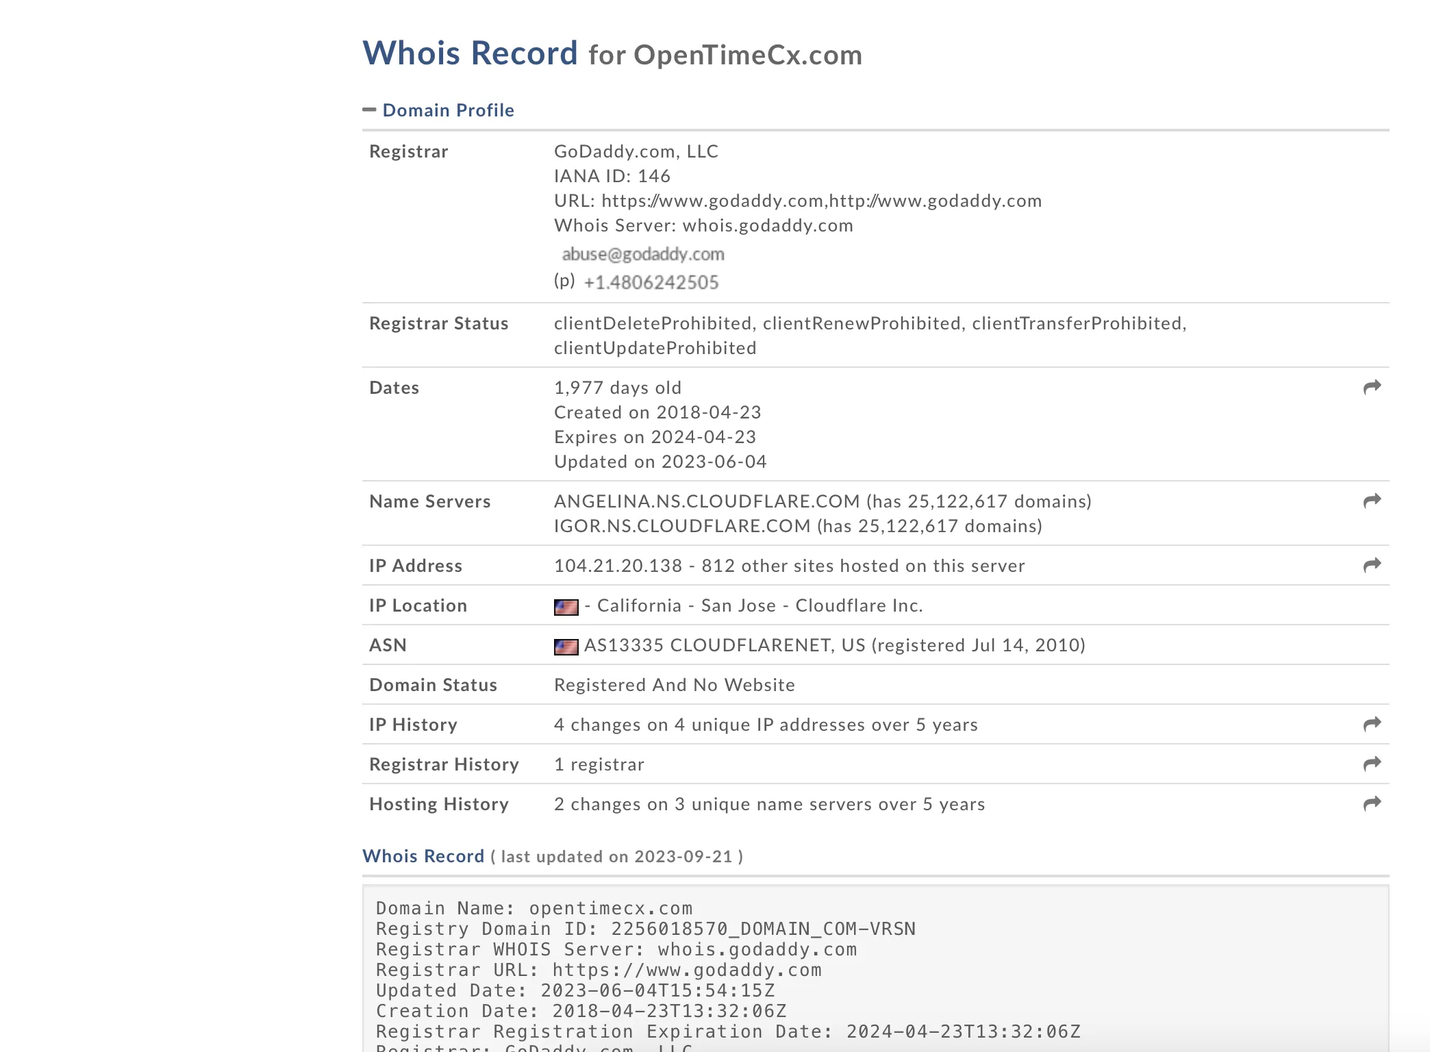Viewport: 1430px width, 1052px height.
Task: Click Registered And No Website status
Action: point(675,685)
